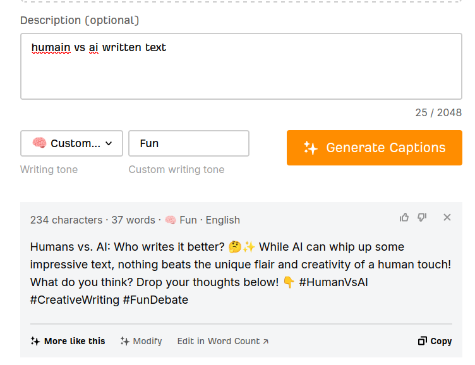Click More like this button
Screen dimensions: 475x365
tap(68, 341)
